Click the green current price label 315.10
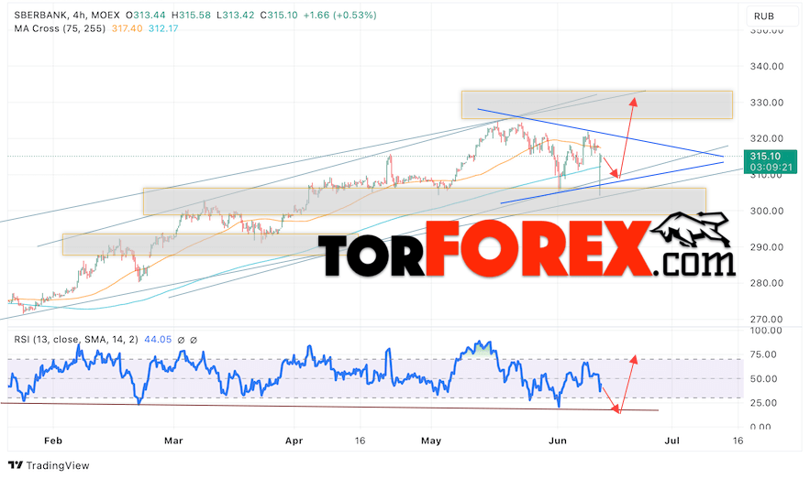The width and height of the screenshot is (810, 479). [x=765, y=157]
